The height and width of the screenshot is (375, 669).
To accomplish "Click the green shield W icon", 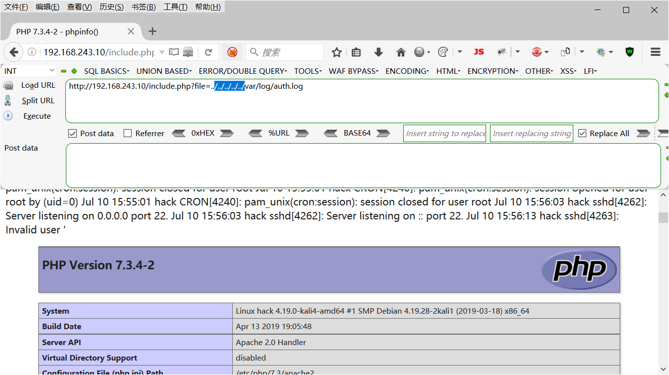I will [630, 52].
